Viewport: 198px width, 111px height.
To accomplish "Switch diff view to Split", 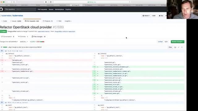I will click(166, 42).
